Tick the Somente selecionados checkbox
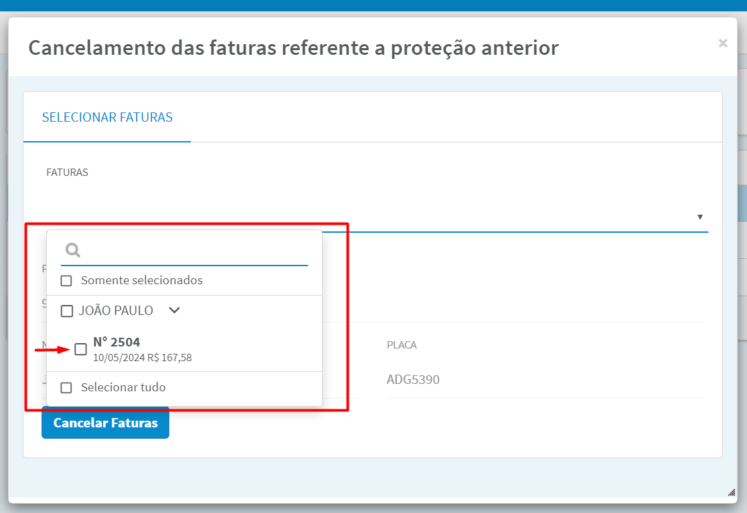 (x=66, y=281)
